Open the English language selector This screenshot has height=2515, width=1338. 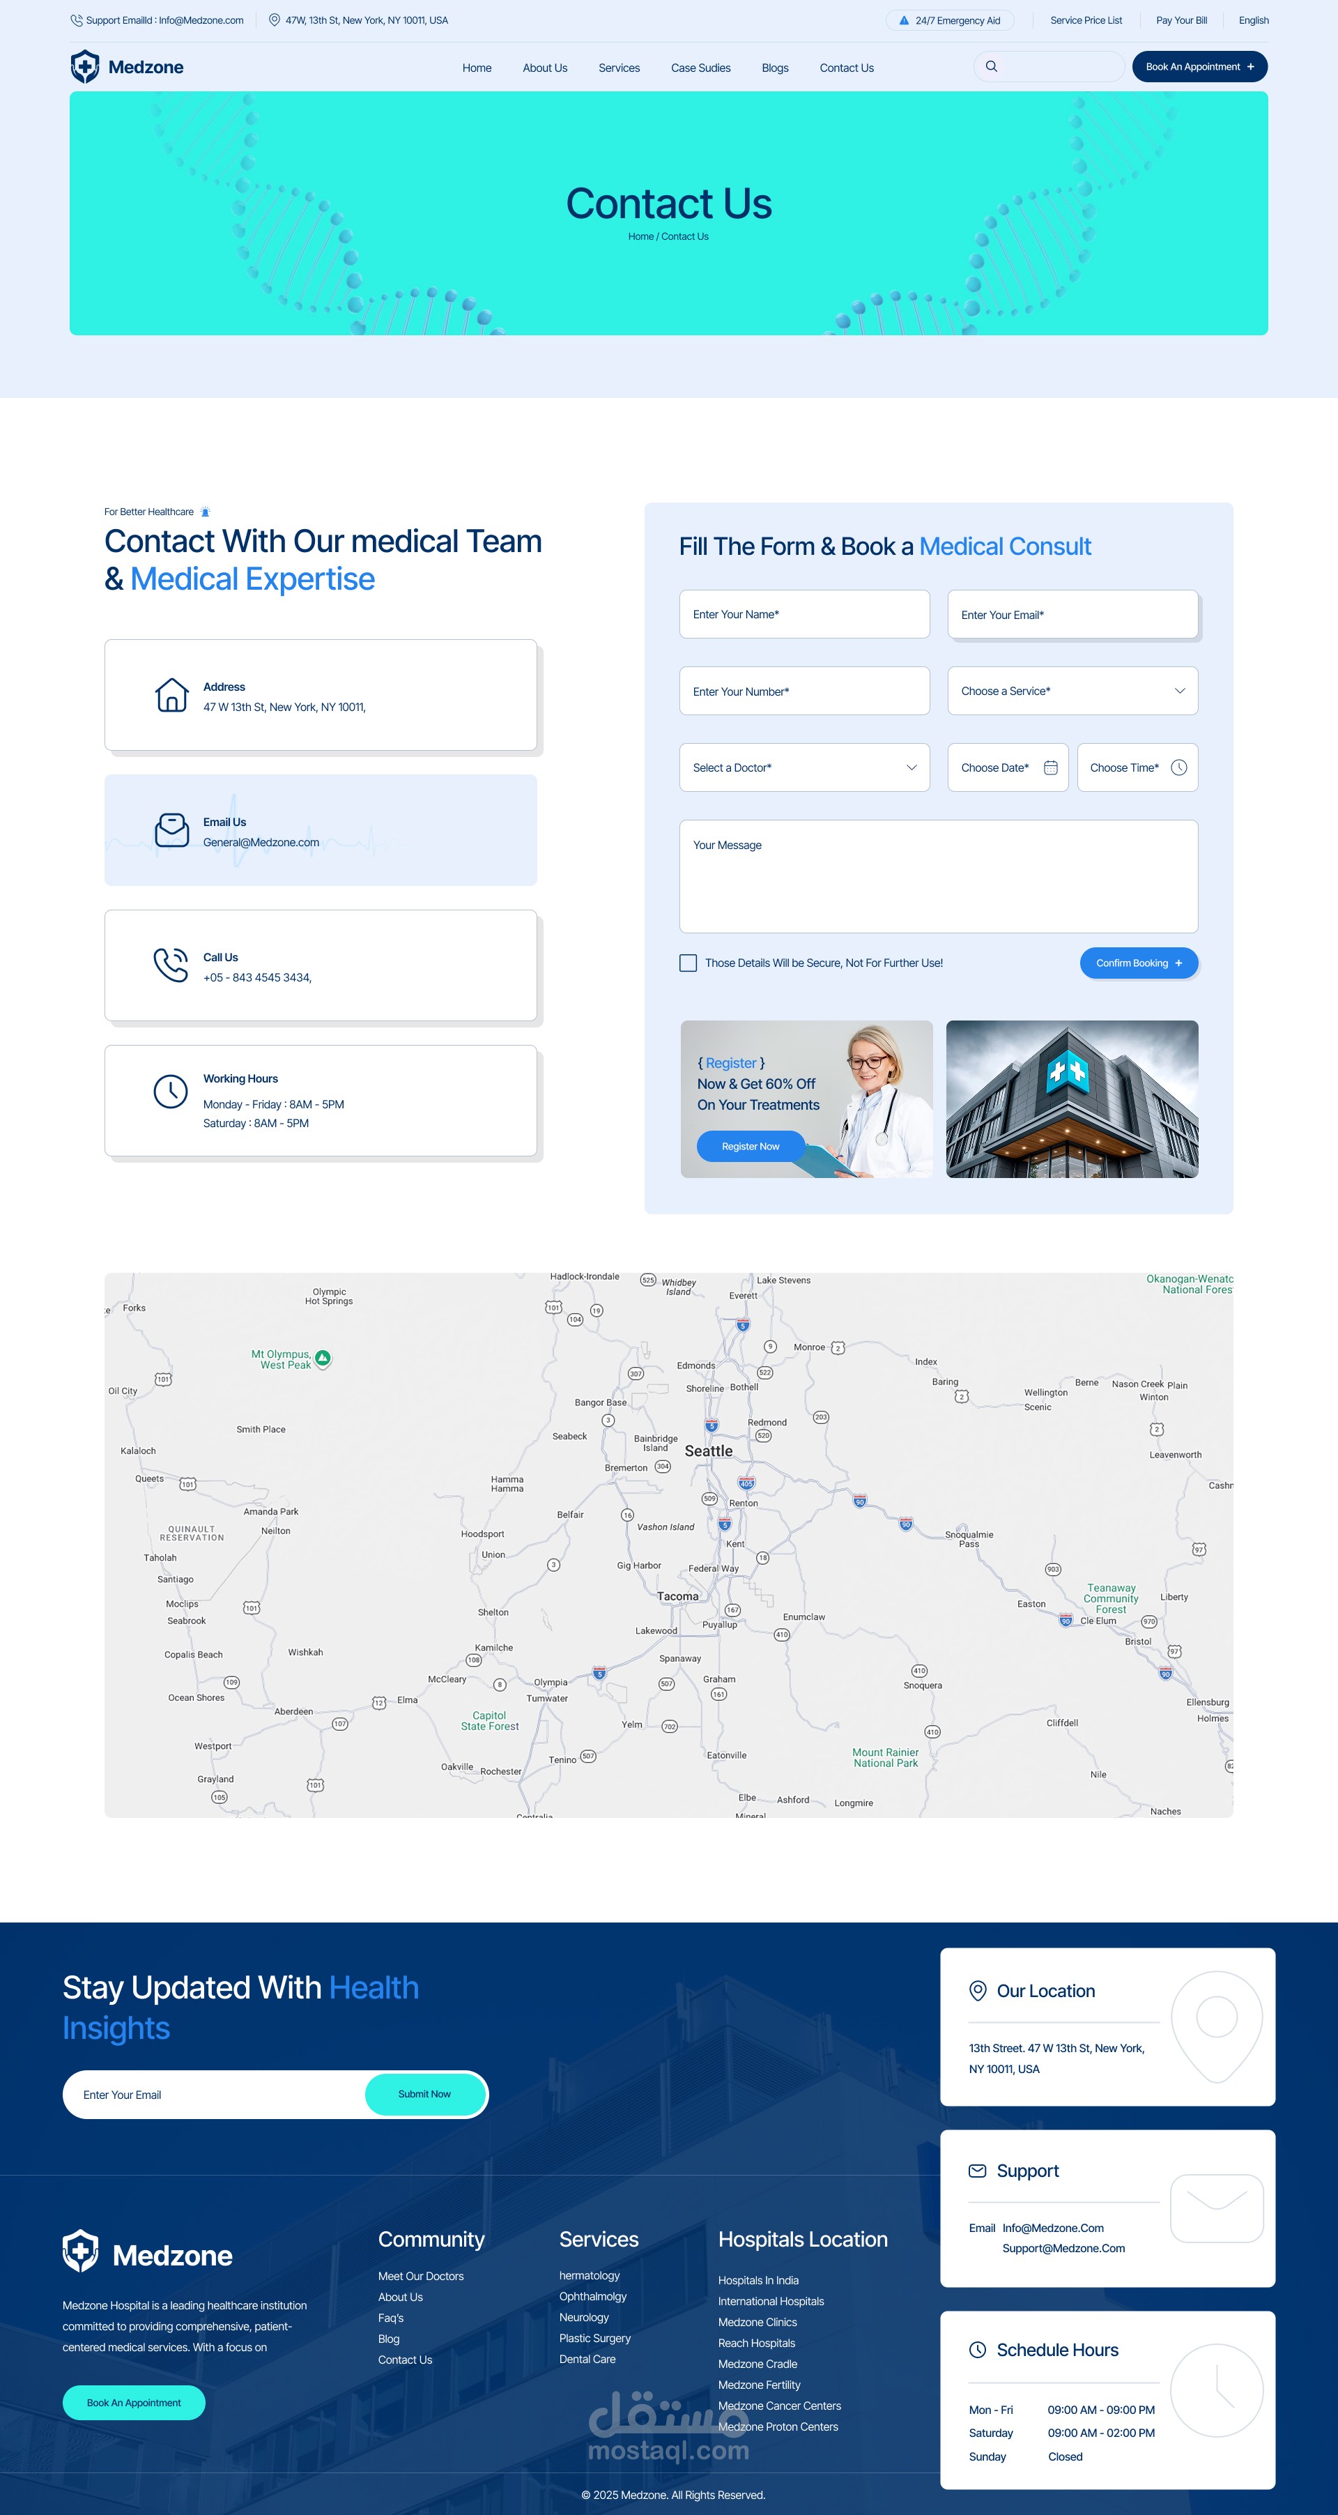click(x=1253, y=20)
